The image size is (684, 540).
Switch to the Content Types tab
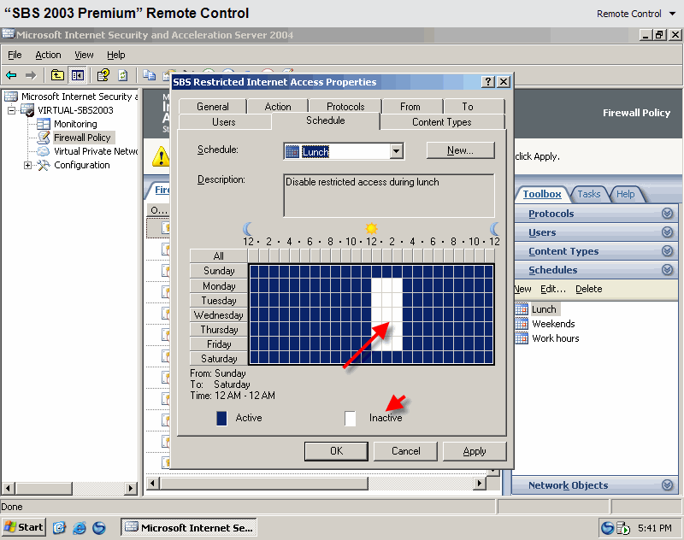pos(442,122)
